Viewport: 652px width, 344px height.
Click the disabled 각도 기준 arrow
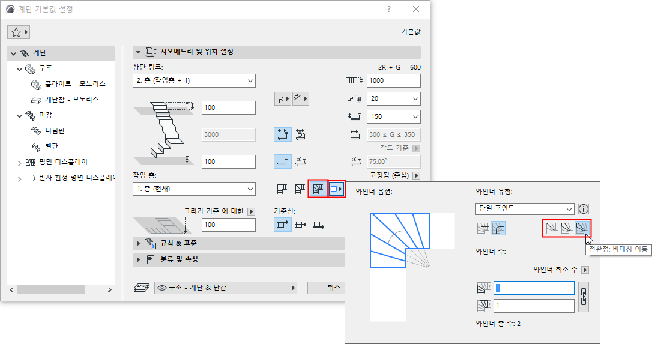tap(416, 148)
